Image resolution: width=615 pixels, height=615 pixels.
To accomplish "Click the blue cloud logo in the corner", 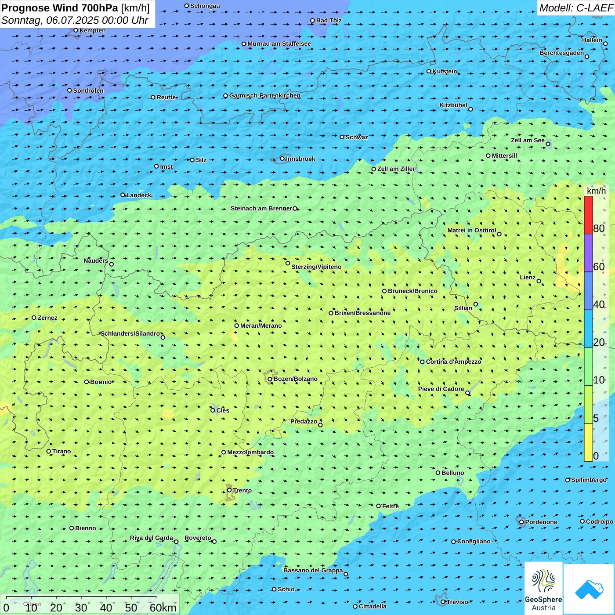I will coord(589,589).
